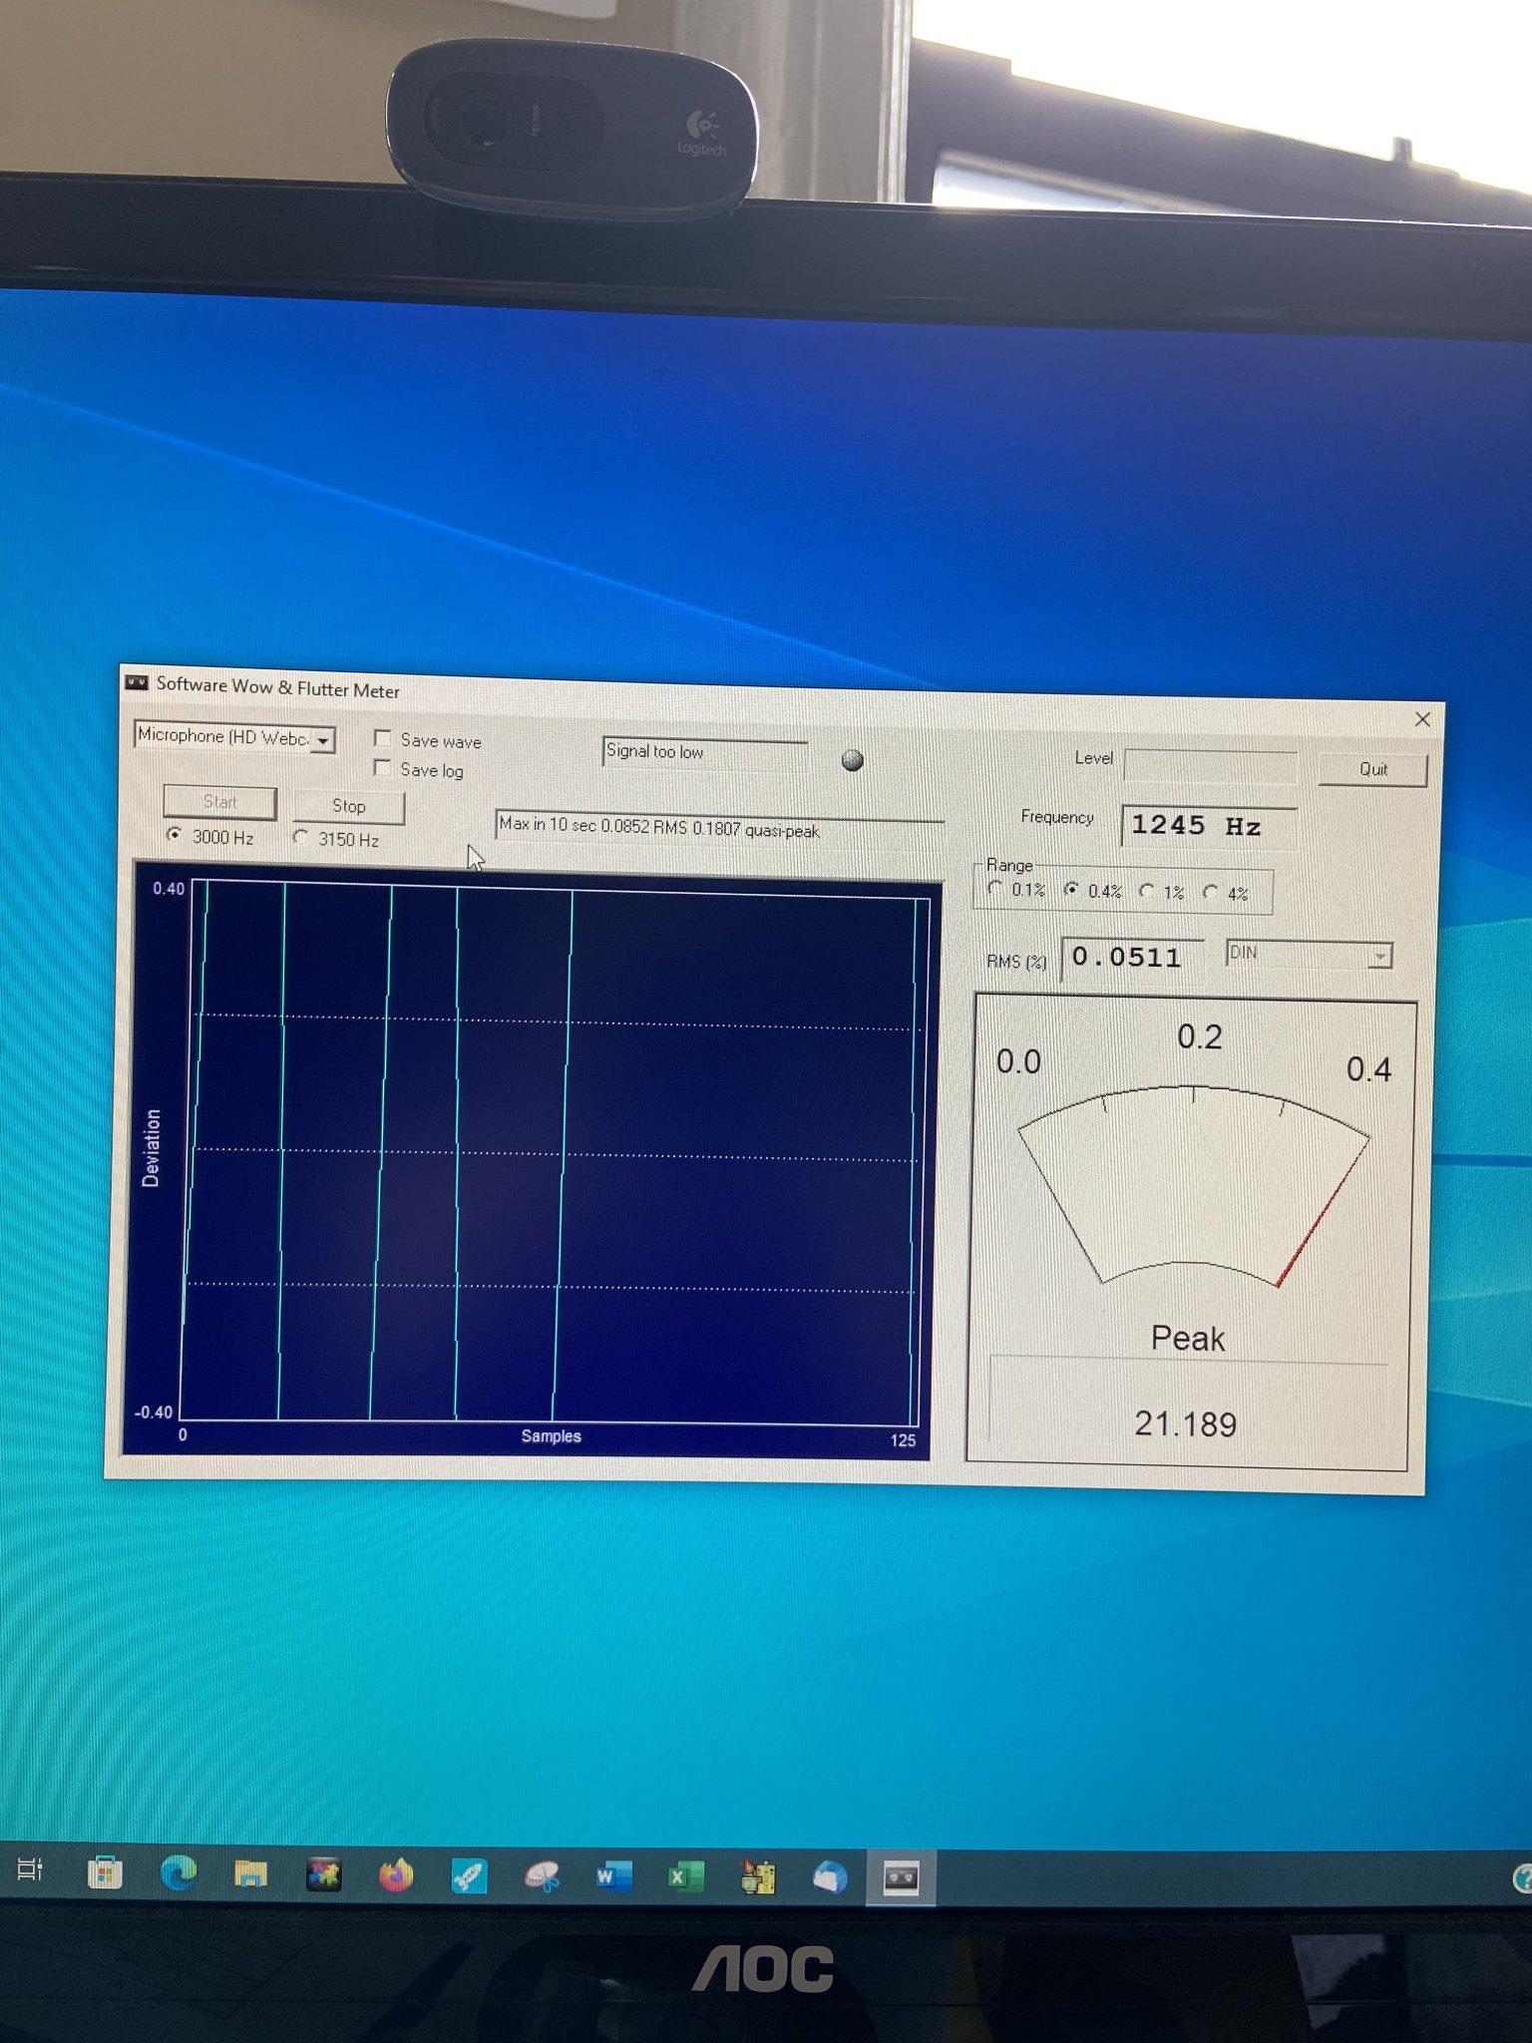Set the range to 1%
This screenshot has width=1532, height=2043.
coord(1147,891)
